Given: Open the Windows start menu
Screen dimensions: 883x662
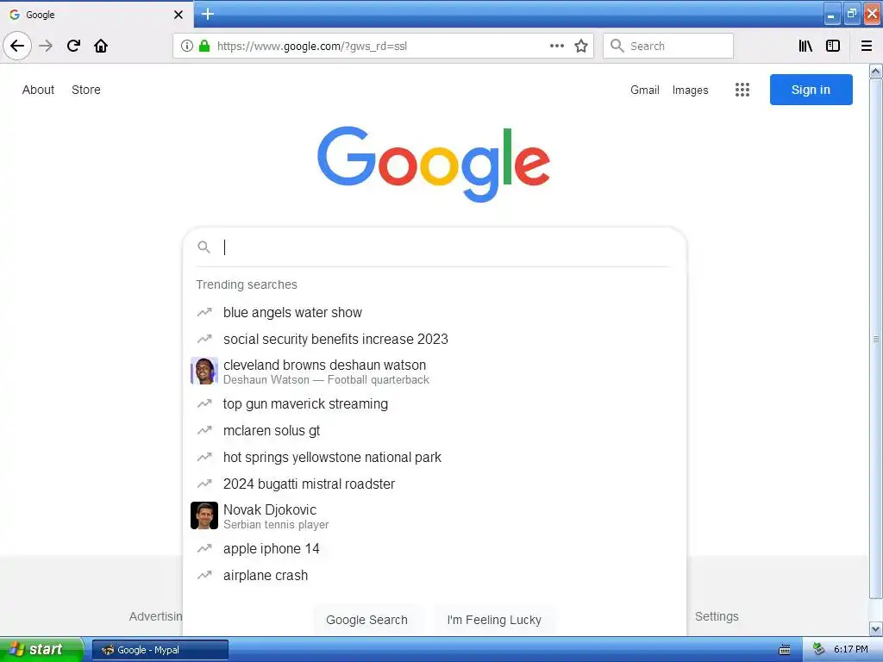Looking at the screenshot, I should 41,649.
